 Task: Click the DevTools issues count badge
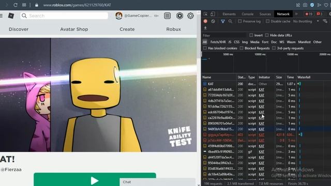pyautogui.click(x=320, y=14)
